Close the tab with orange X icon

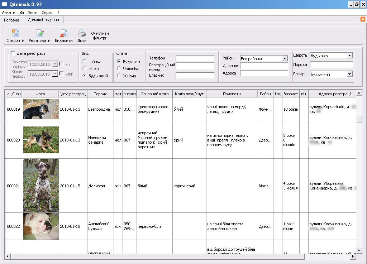coord(363,19)
